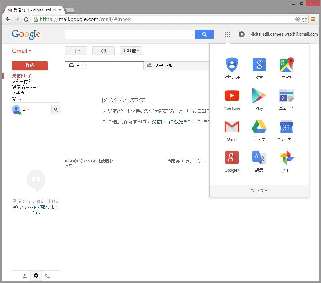Click the 作成 (Compose) button
Image resolution: width=321 pixels, height=283 pixels.
[30, 66]
